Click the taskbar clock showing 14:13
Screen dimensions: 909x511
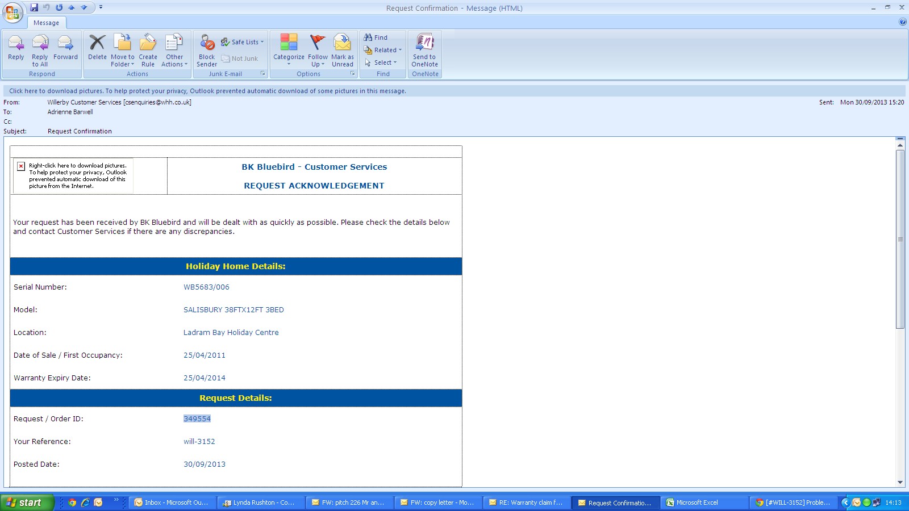[893, 502]
